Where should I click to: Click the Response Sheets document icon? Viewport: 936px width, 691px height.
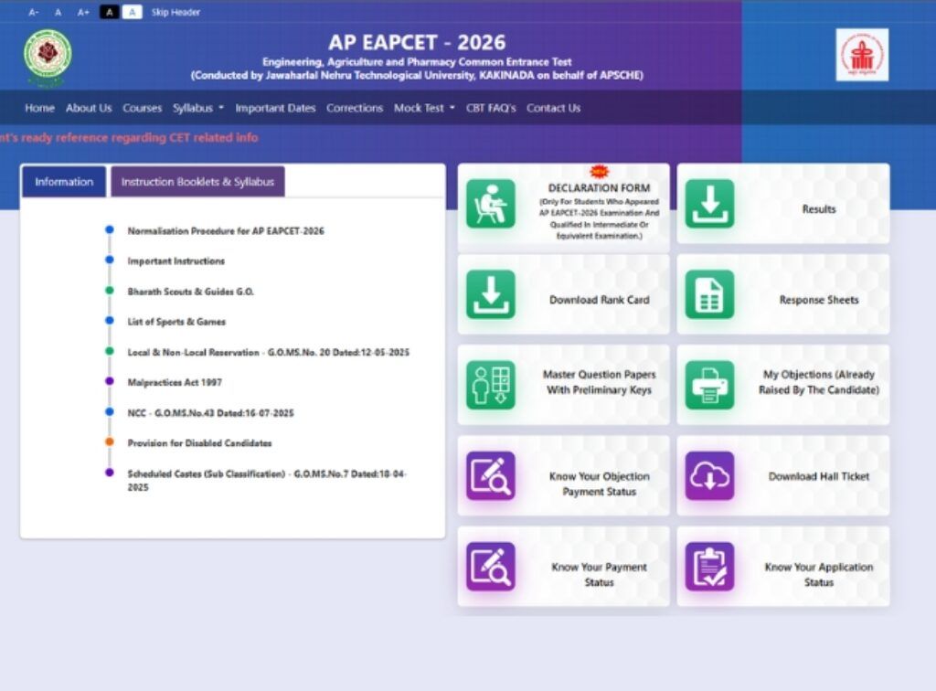[x=709, y=294]
